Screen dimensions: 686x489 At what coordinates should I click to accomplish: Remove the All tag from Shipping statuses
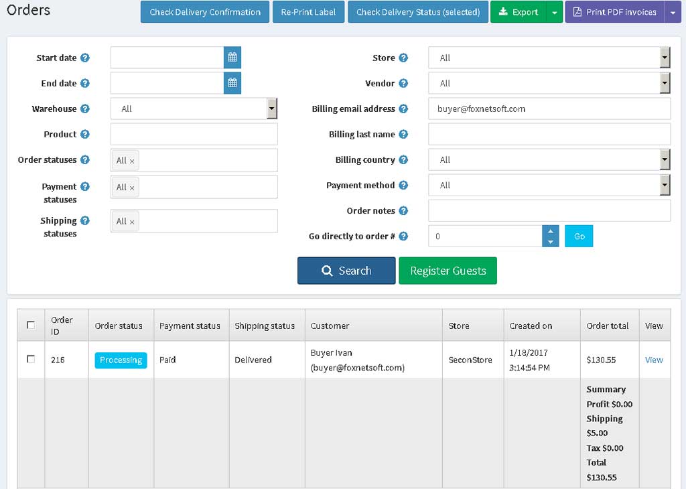click(132, 222)
